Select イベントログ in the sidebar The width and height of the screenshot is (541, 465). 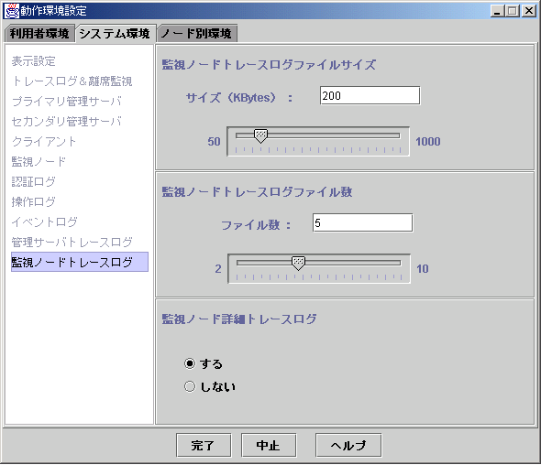click(45, 222)
